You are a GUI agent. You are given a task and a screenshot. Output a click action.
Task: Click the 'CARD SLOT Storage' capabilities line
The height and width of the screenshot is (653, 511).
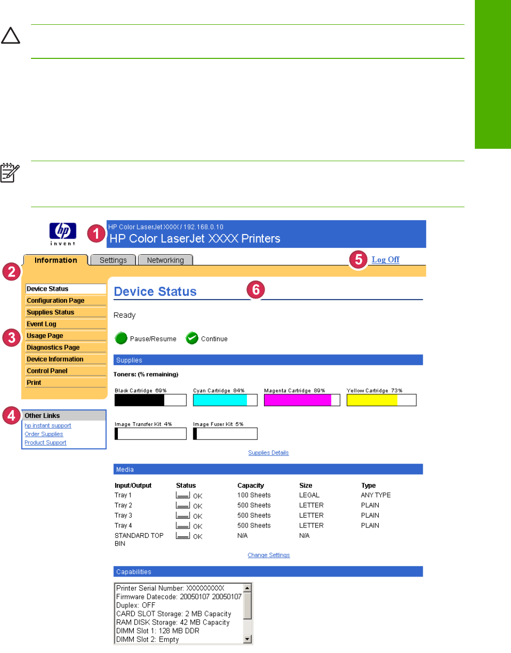(174, 614)
